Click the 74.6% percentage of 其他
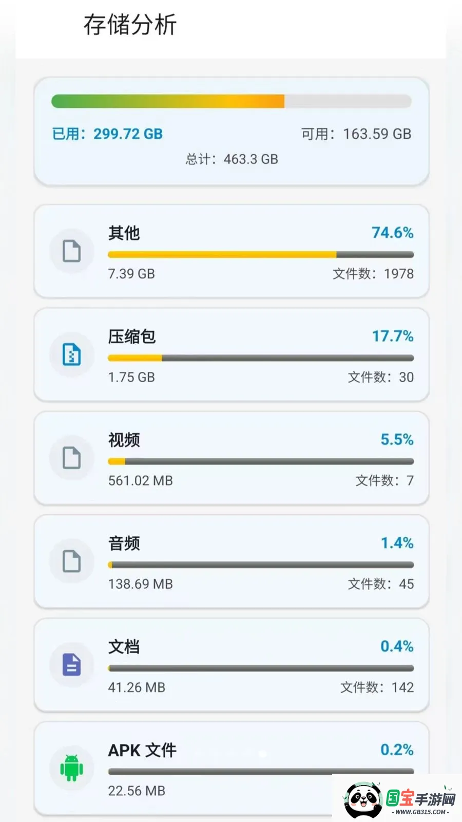The width and height of the screenshot is (462, 822). point(393,233)
